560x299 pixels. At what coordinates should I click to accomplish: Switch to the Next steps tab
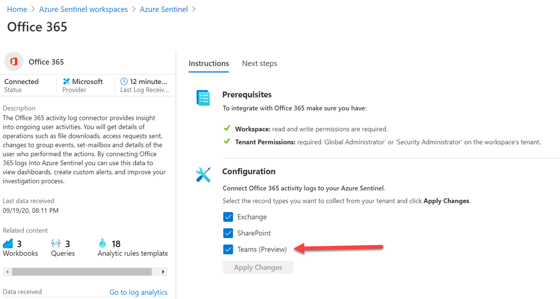259,64
